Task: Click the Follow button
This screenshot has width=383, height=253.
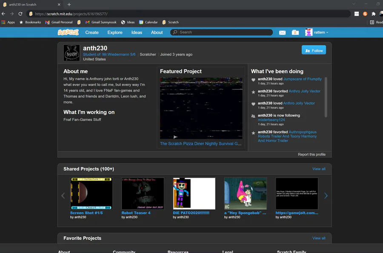Action: click(314, 50)
